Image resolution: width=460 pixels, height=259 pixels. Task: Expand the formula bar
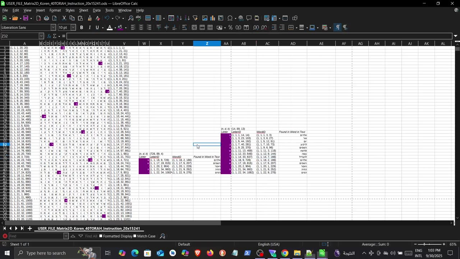pos(456,36)
